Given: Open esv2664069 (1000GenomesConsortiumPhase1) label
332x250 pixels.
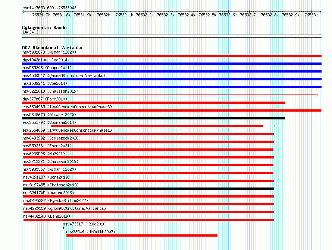Looking at the screenshot, I should (67, 130).
